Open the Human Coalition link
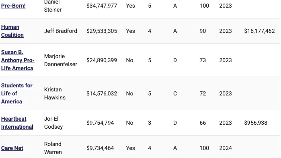Screen dimensions: 281x158 pos(12,31)
